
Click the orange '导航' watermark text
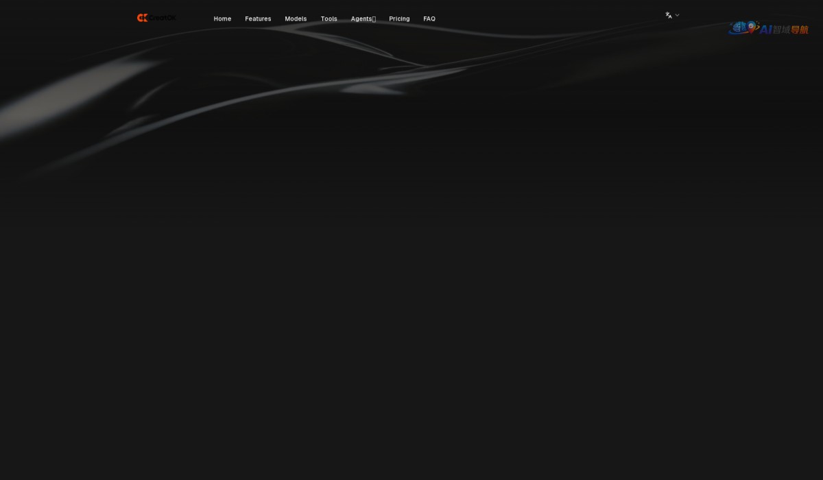pyautogui.click(x=800, y=29)
